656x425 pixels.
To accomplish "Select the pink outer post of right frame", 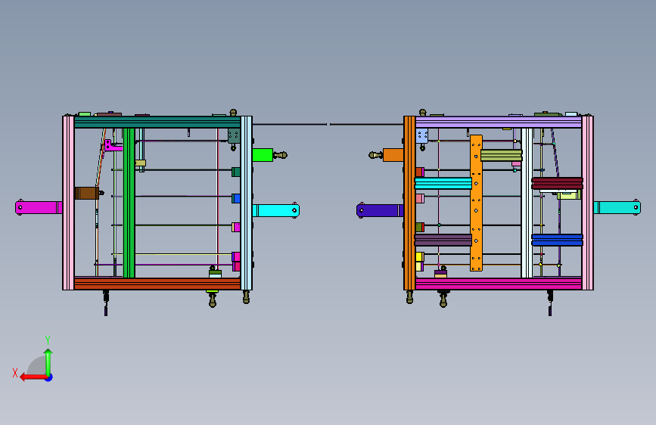I will [x=588, y=203].
